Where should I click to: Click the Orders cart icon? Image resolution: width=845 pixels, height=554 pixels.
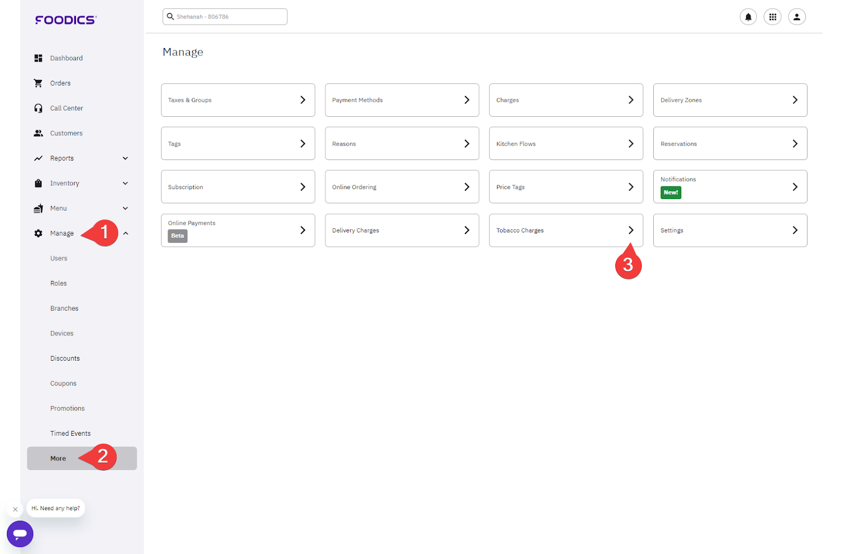coord(38,83)
